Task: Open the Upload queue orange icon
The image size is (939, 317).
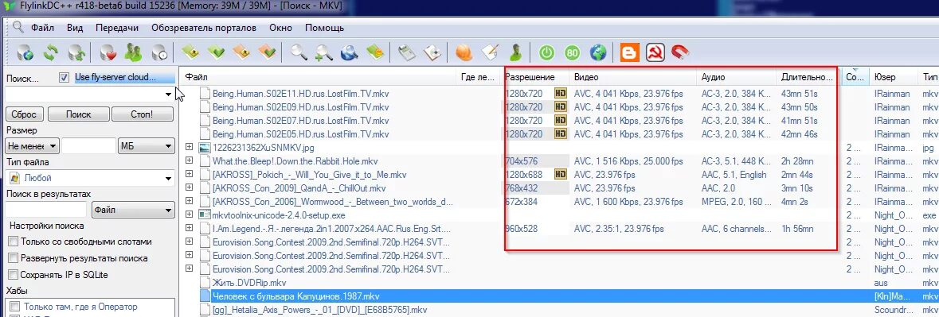Action: pyautogui.click(x=241, y=53)
